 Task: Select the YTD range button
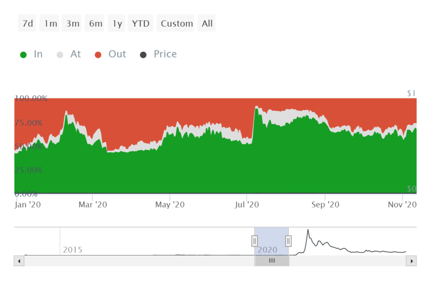pos(141,24)
